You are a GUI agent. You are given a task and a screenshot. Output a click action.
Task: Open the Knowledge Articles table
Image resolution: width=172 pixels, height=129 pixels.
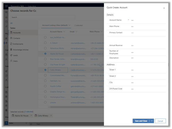(x=21, y=50)
